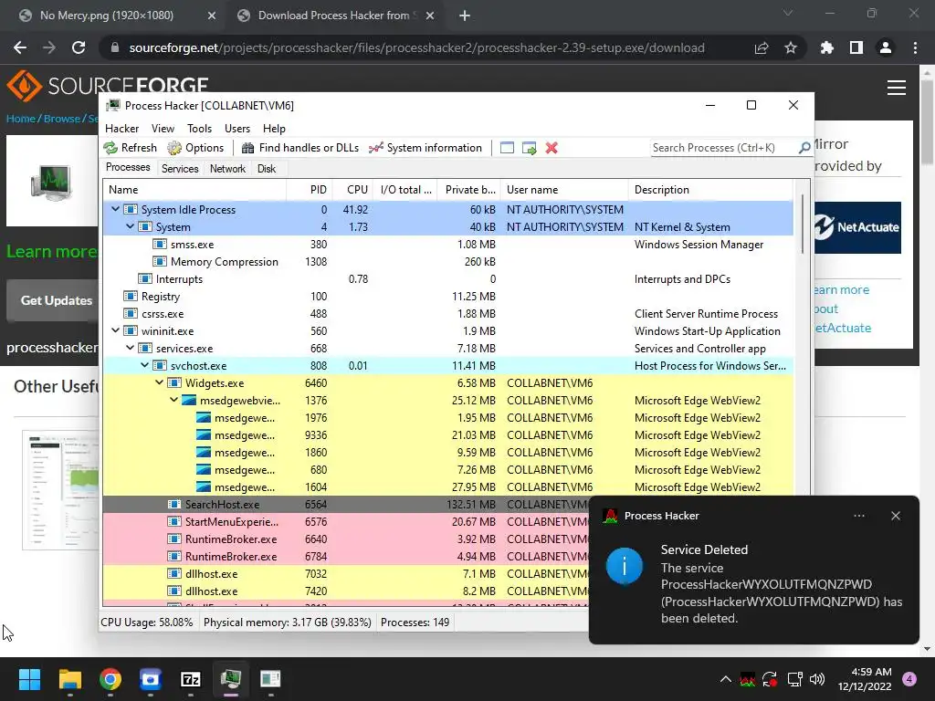935x701 pixels.
Task: Click the screenshot thumbnail on SourceForge page
Action: tap(60, 490)
